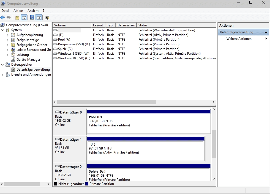Click the toolbar settings icon at far right
This screenshot has height=194, width=270.
(x=47, y=18)
